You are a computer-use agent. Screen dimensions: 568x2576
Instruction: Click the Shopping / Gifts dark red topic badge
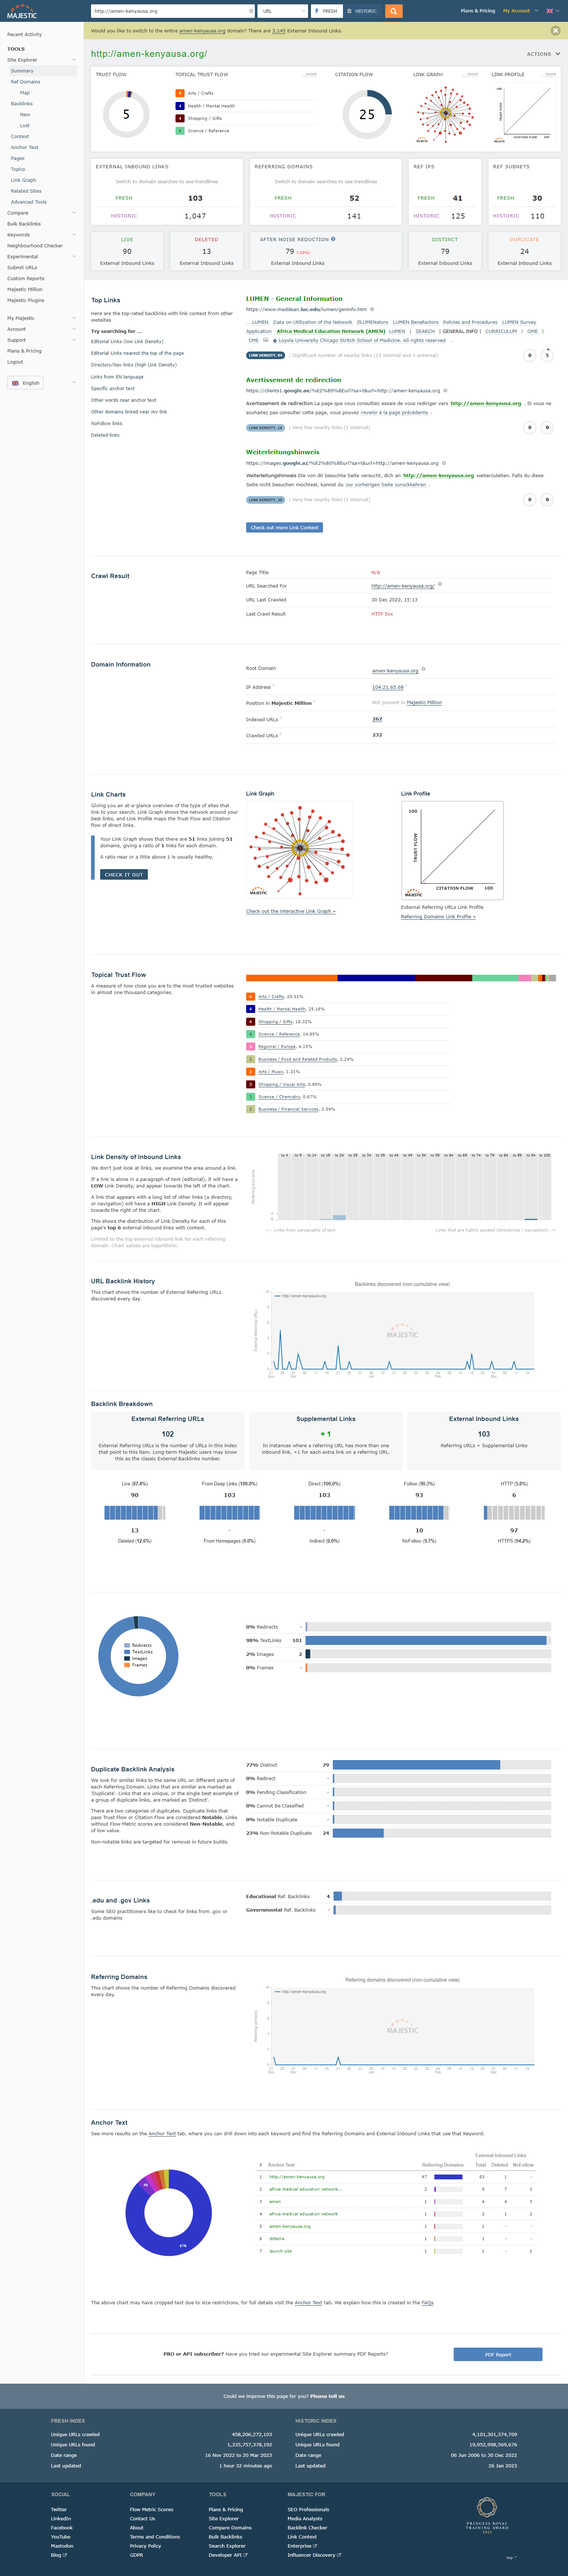point(180,118)
